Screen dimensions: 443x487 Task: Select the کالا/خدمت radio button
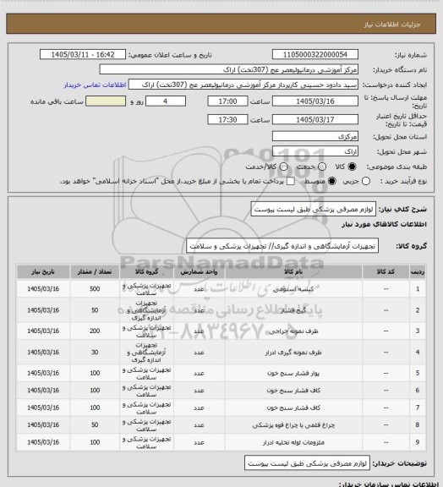[x=283, y=167]
